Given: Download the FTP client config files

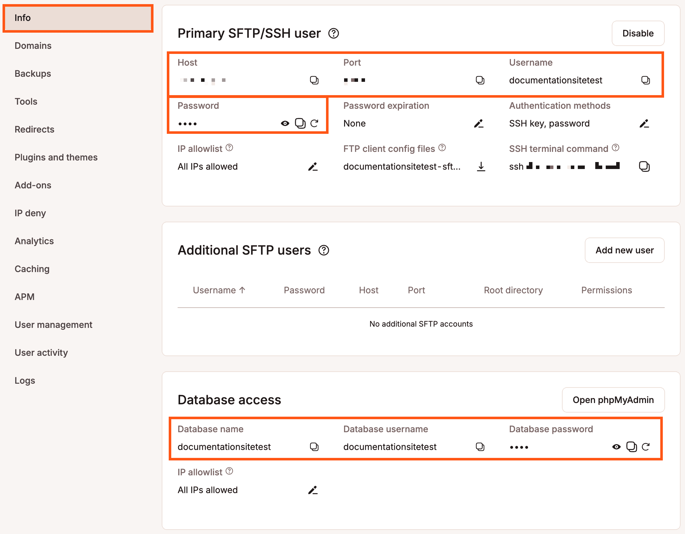Looking at the screenshot, I should tap(481, 166).
